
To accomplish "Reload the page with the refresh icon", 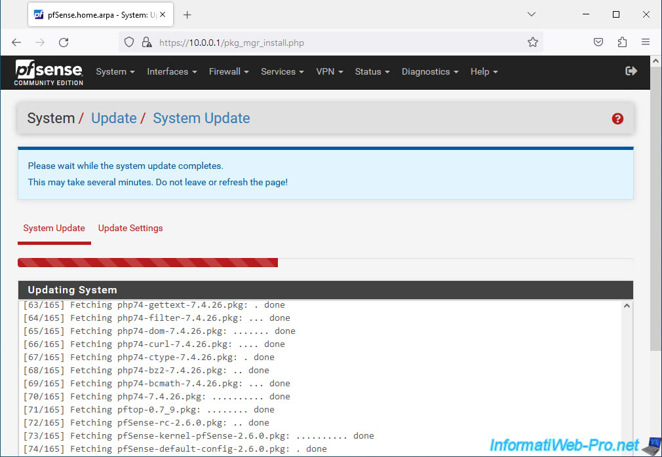I will click(x=64, y=42).
